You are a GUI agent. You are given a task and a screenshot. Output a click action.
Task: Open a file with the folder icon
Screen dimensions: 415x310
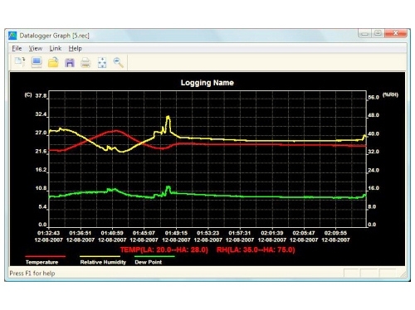[x=53, y=62]
